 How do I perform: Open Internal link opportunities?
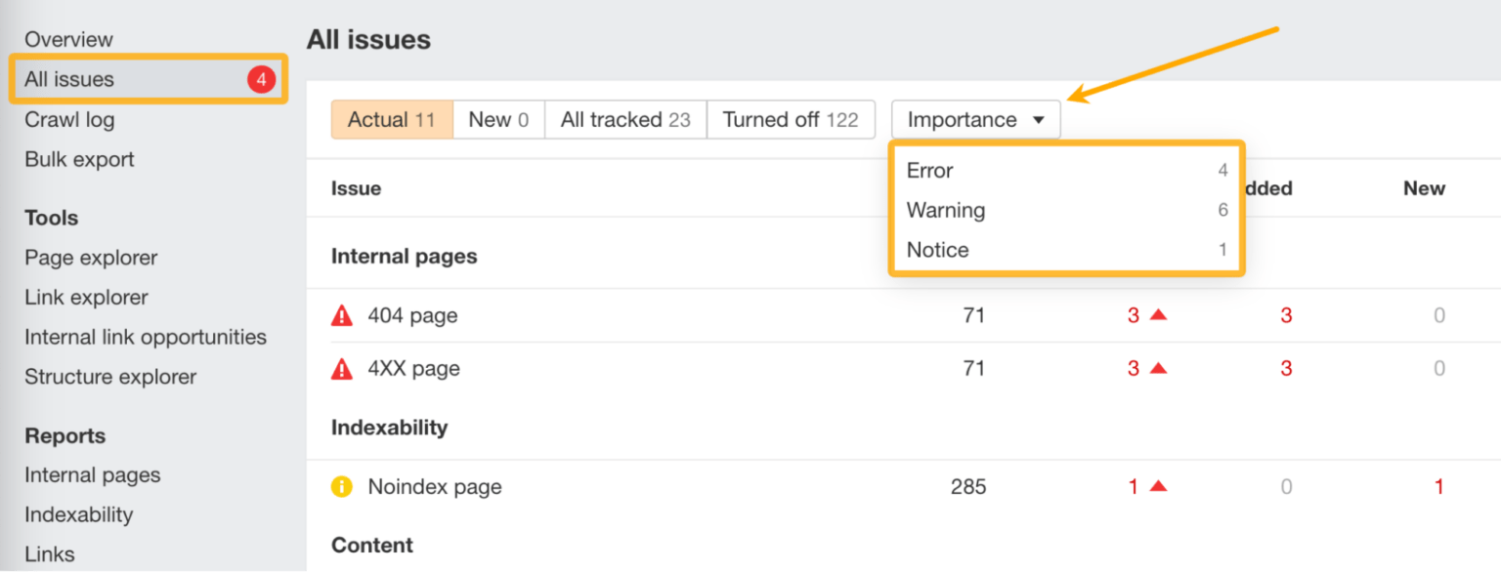click(145, 336)
